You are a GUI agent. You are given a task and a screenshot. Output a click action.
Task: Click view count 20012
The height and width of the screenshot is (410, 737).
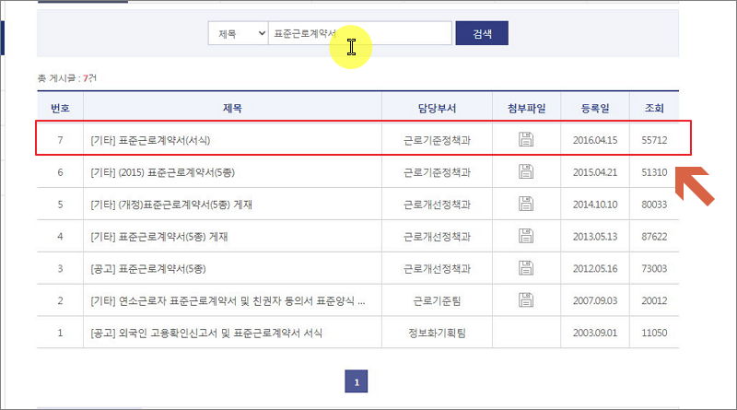click(654, 301)
